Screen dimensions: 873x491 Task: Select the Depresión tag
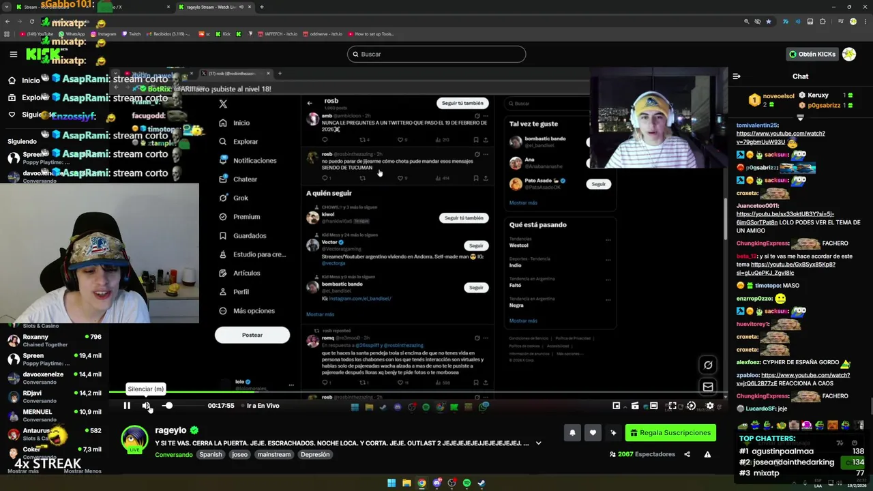[315, 455]
